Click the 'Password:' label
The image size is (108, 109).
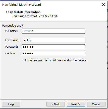12,47
